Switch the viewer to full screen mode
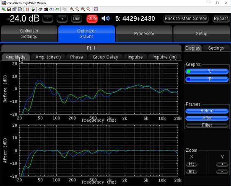The height and width of the screenshot is (186, 231). (96, 9)
